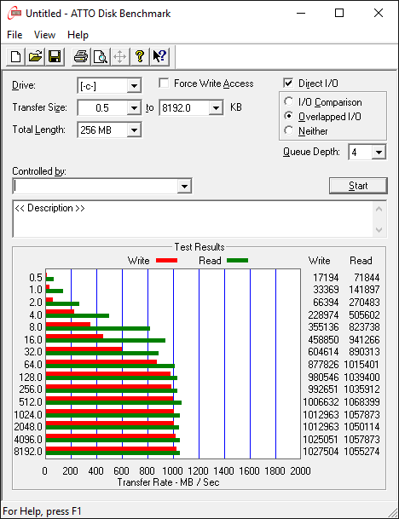This screenshot has height=519, width=399.
Task: Print results using the printer icon
Action: [81, 56]
